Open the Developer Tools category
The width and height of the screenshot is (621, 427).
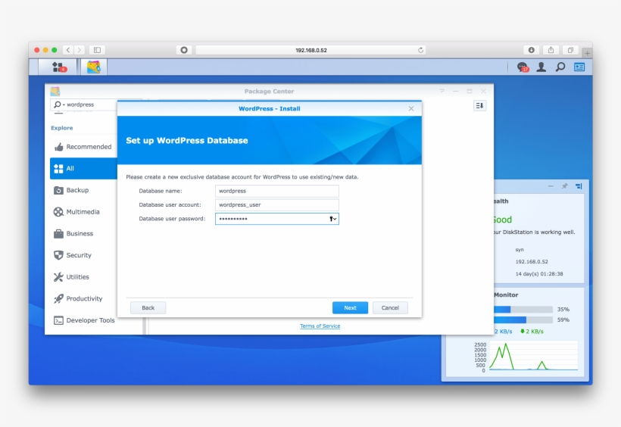(84, 320)
